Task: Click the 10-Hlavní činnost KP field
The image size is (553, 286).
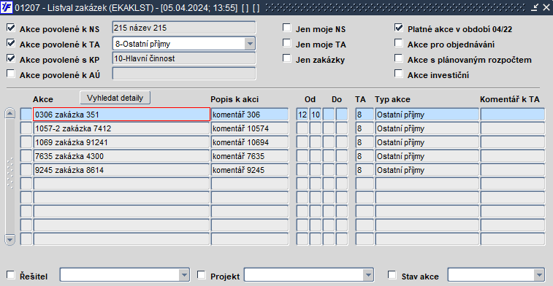Action: point(184,58)
